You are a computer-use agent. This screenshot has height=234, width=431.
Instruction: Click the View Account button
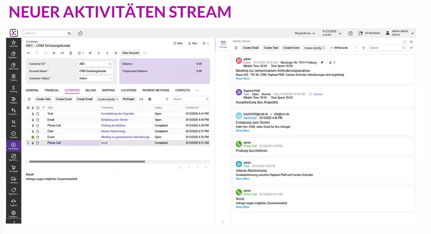coord(131,53)
